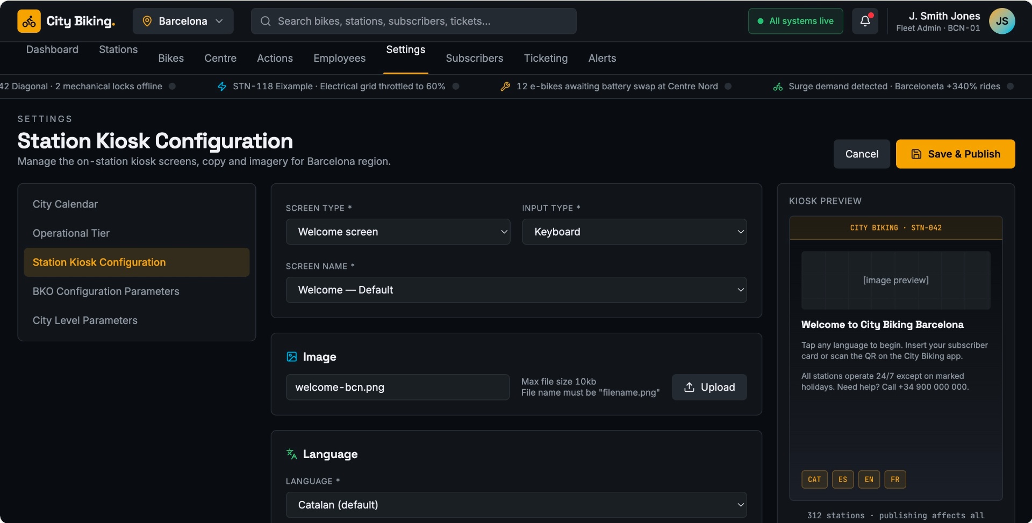Select ES language in kiosk preview
Viewport: 1032px width, 523px height.
click(x=843, y=479)
